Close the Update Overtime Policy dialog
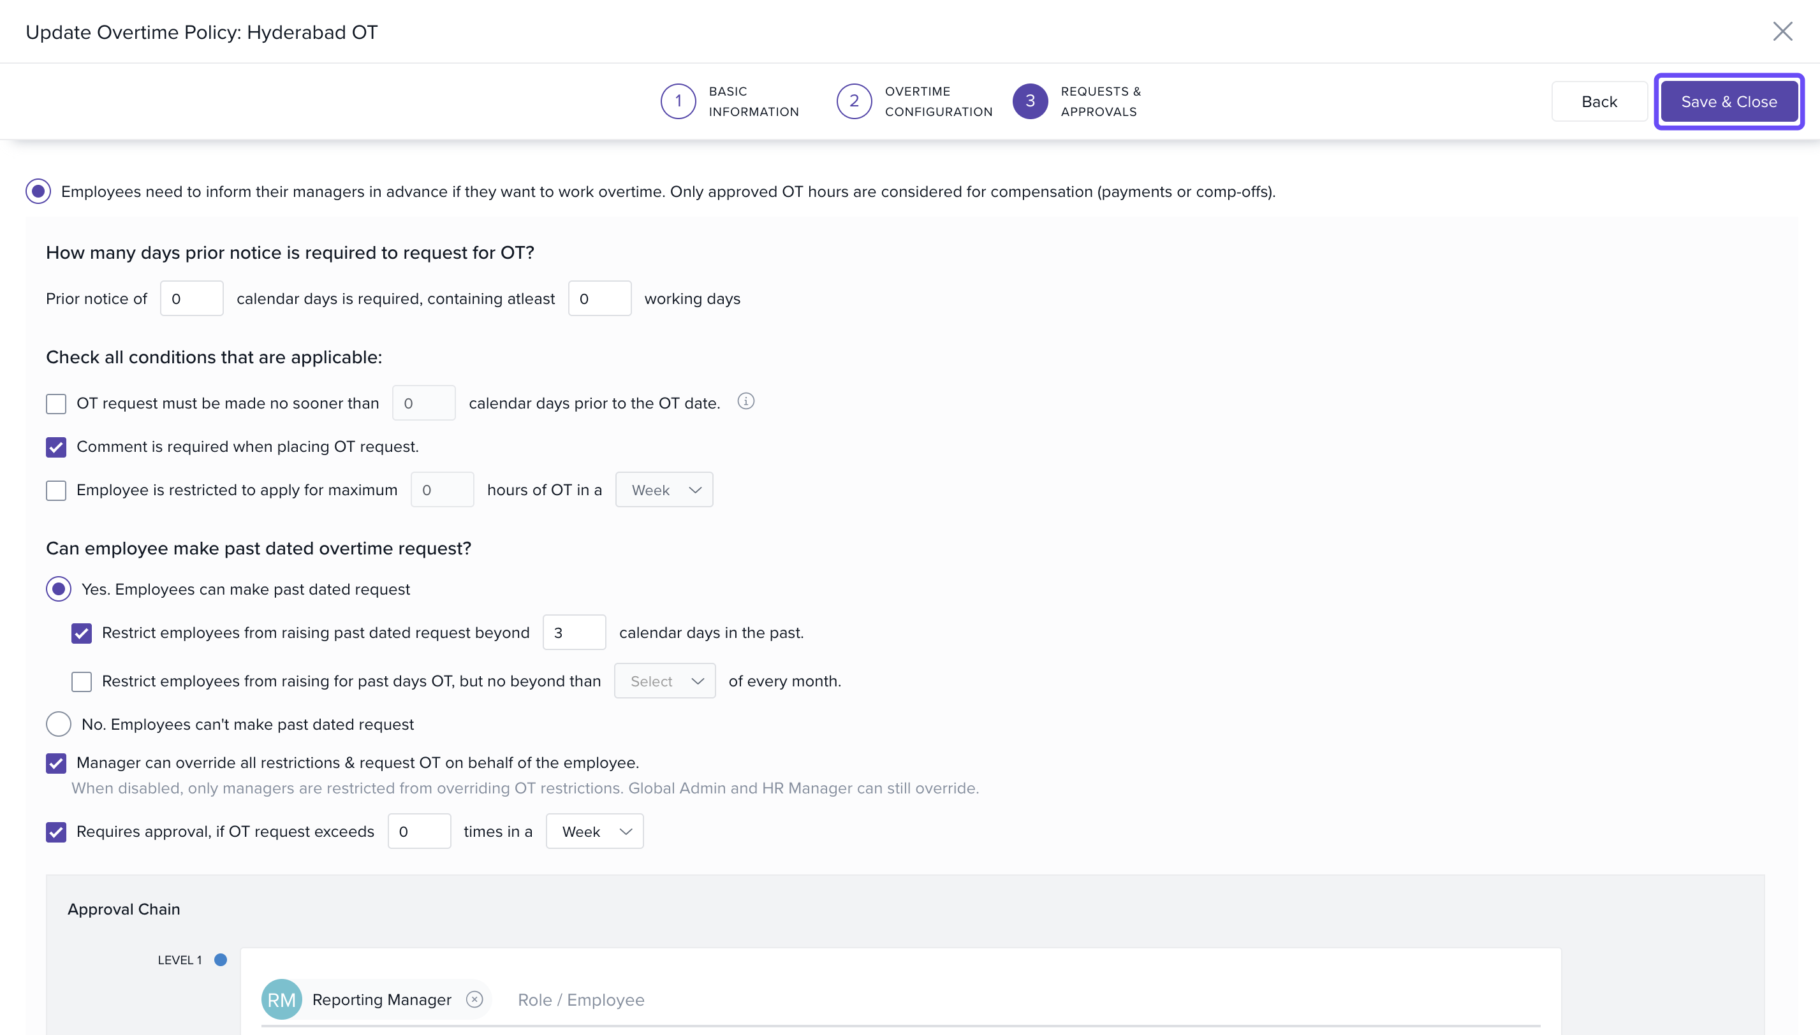The width and height of the screenshot is (1820, 1035). 1782,31
